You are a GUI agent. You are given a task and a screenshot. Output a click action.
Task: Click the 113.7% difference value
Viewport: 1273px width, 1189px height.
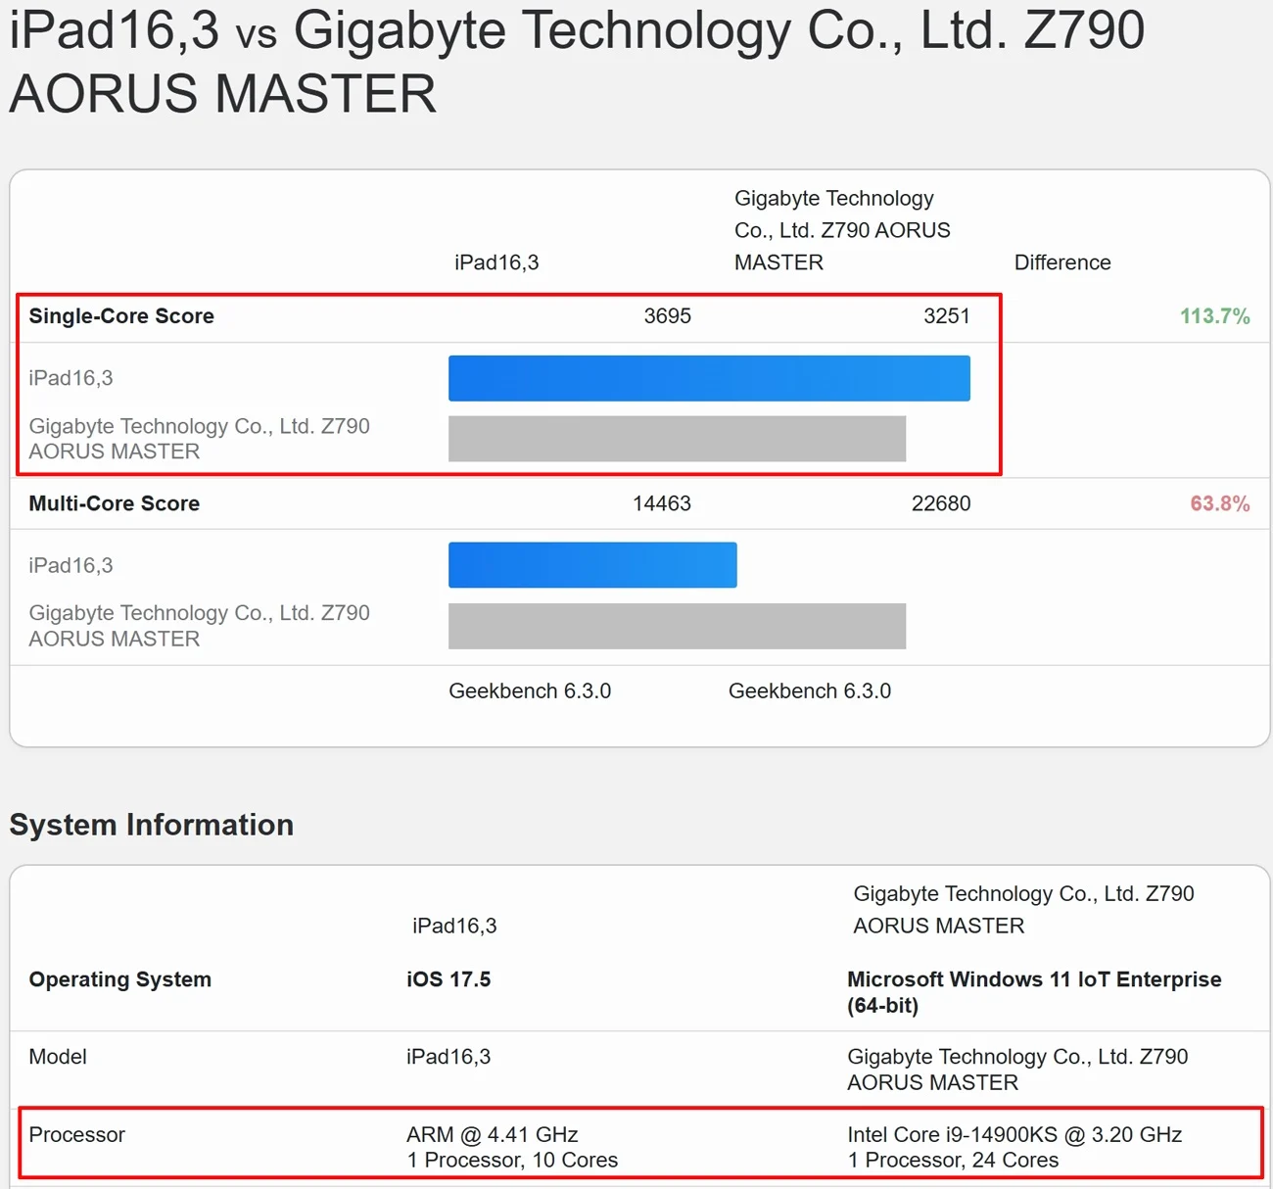[x=1214, y=316]
